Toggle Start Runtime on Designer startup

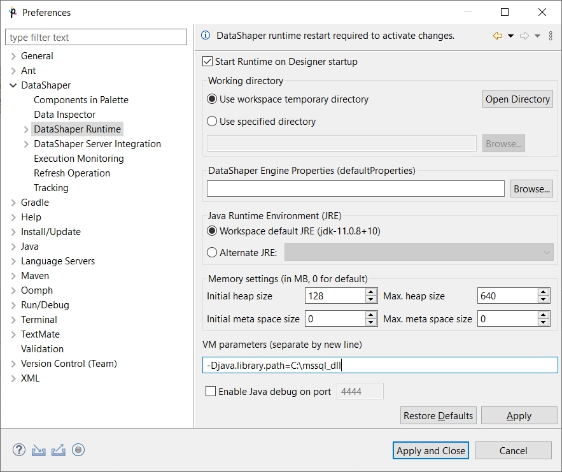(207, 61)
